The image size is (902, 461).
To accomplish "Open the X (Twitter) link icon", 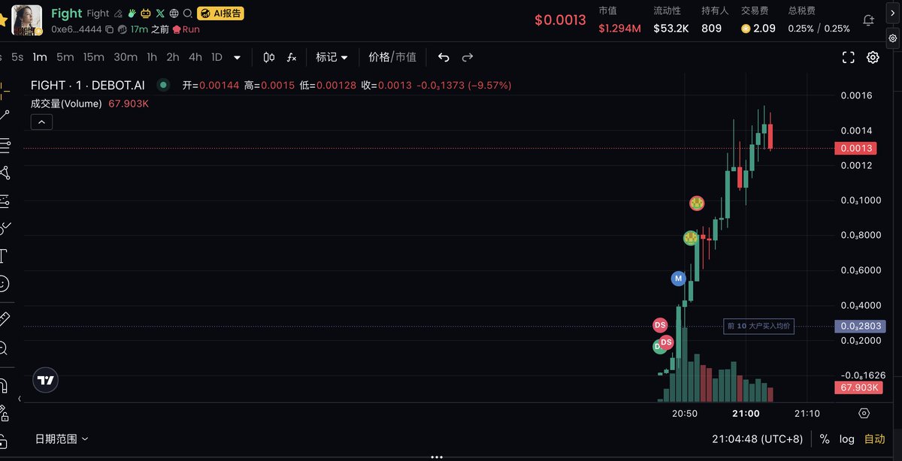I will coord(160,14).
